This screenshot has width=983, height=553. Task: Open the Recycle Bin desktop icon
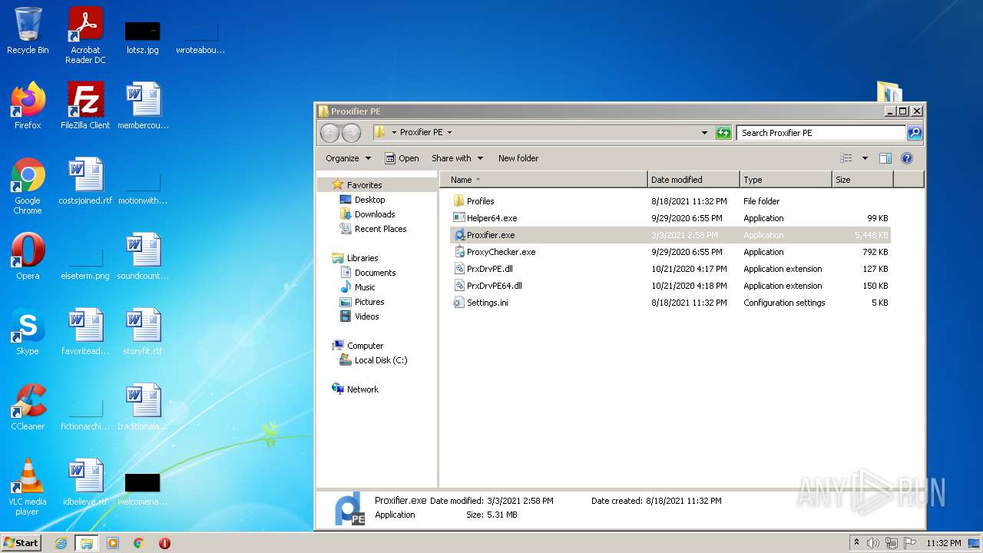coord(28,31)
